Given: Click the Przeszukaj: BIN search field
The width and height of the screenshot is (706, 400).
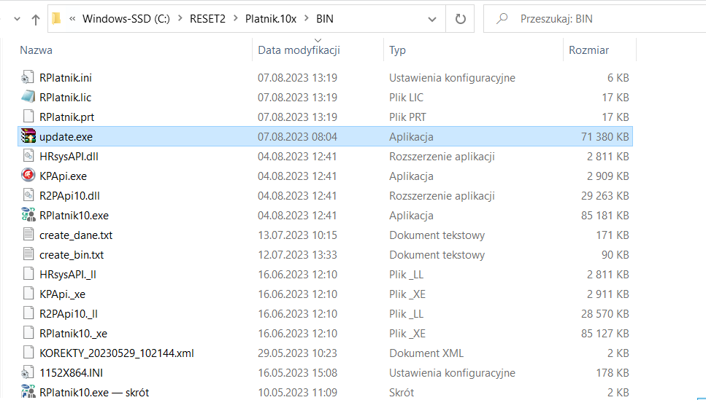Looking at the screenshot, I should point(594,19).
